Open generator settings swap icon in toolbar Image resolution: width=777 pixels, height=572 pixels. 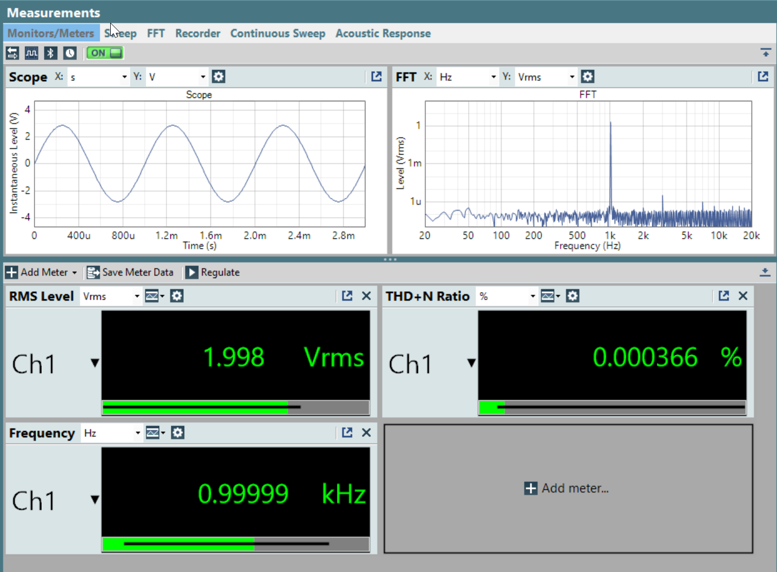point(12,53)
